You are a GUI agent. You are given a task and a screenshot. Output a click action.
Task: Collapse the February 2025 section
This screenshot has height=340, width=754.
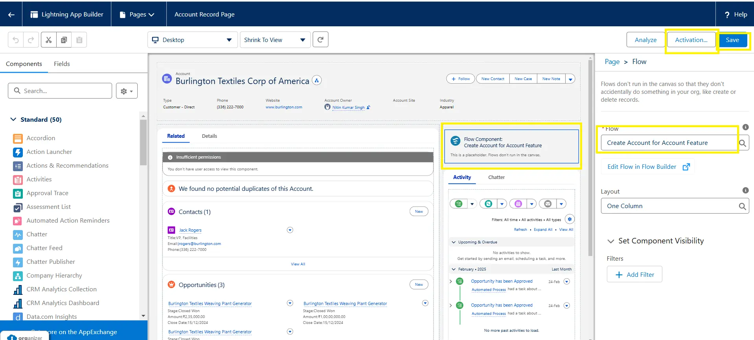coord(454,269)
